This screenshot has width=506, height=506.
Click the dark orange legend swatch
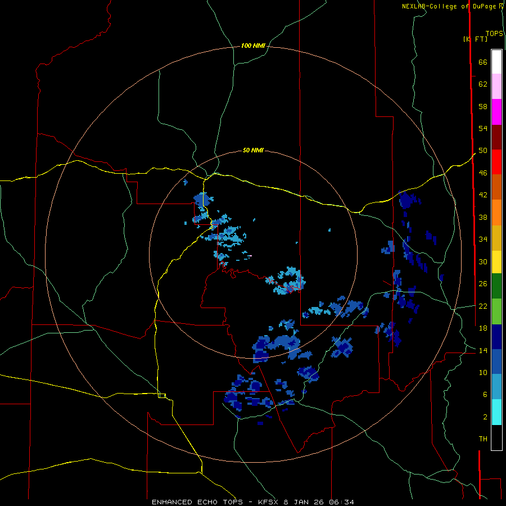click(496, 187)
